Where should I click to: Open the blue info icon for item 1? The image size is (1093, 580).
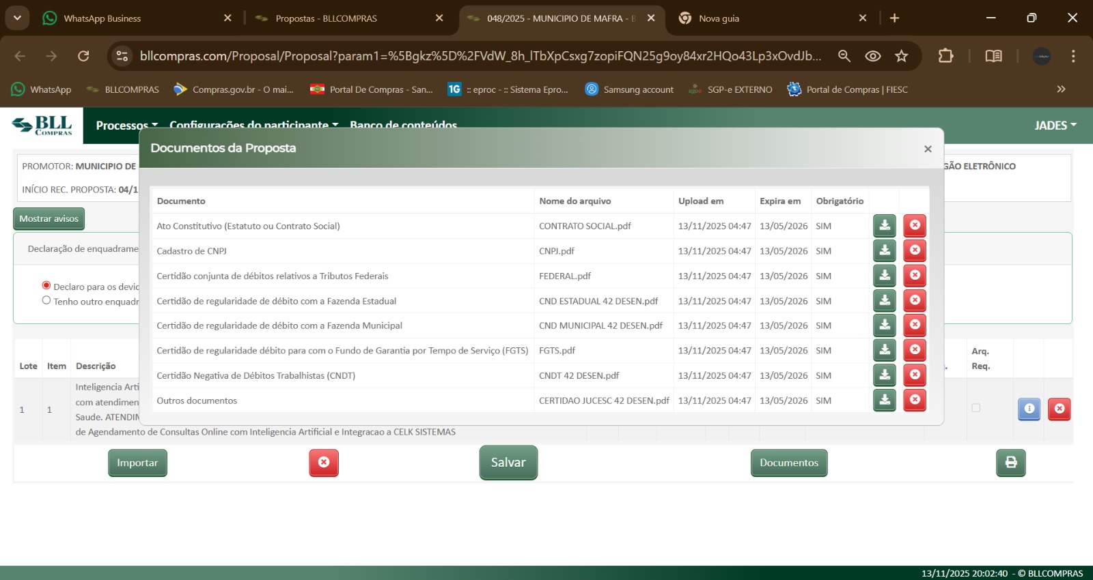coord(1029,409)
